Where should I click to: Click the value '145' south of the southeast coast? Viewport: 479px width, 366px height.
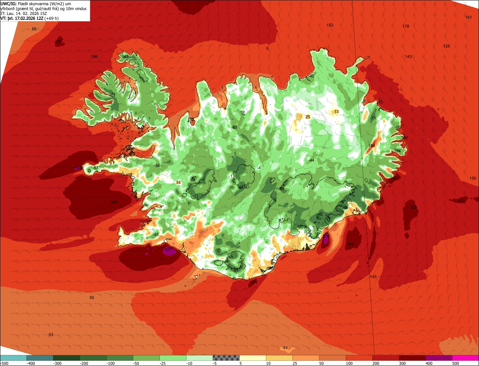[x=373, y=277]
